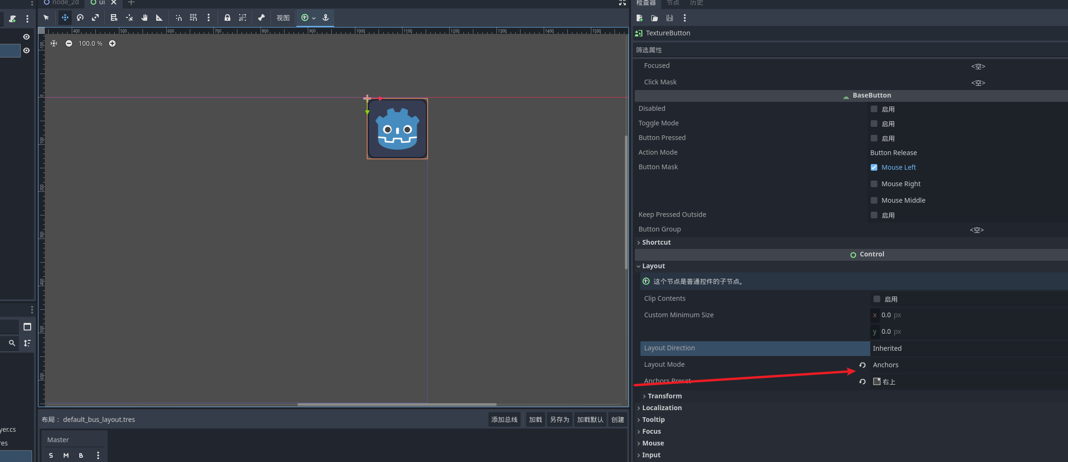Lock the selected node

[227, 17]
